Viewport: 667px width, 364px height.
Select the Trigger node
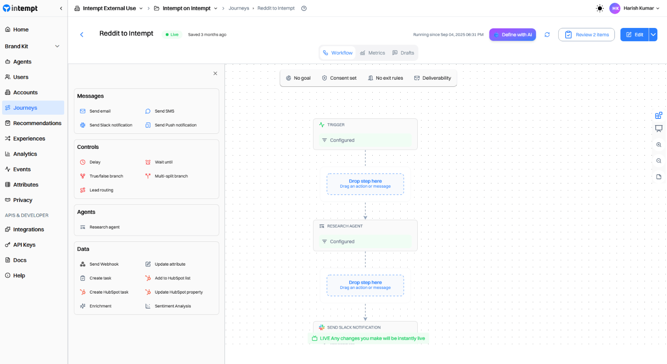365,134
